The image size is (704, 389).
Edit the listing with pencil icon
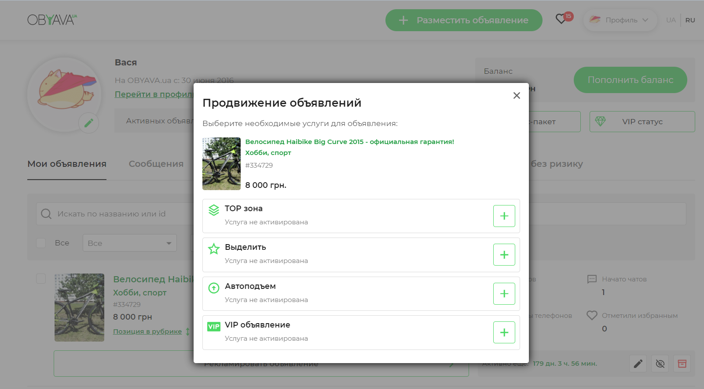[638, 364]
